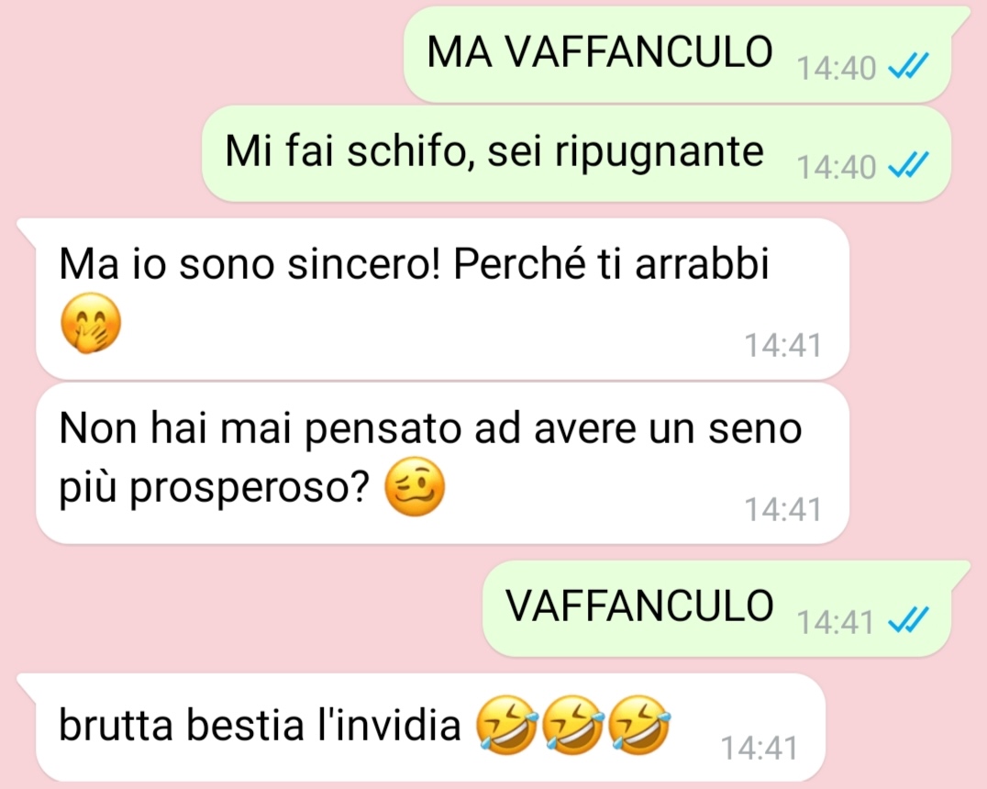Select the 'Non hai mai pensato' message

442,462
